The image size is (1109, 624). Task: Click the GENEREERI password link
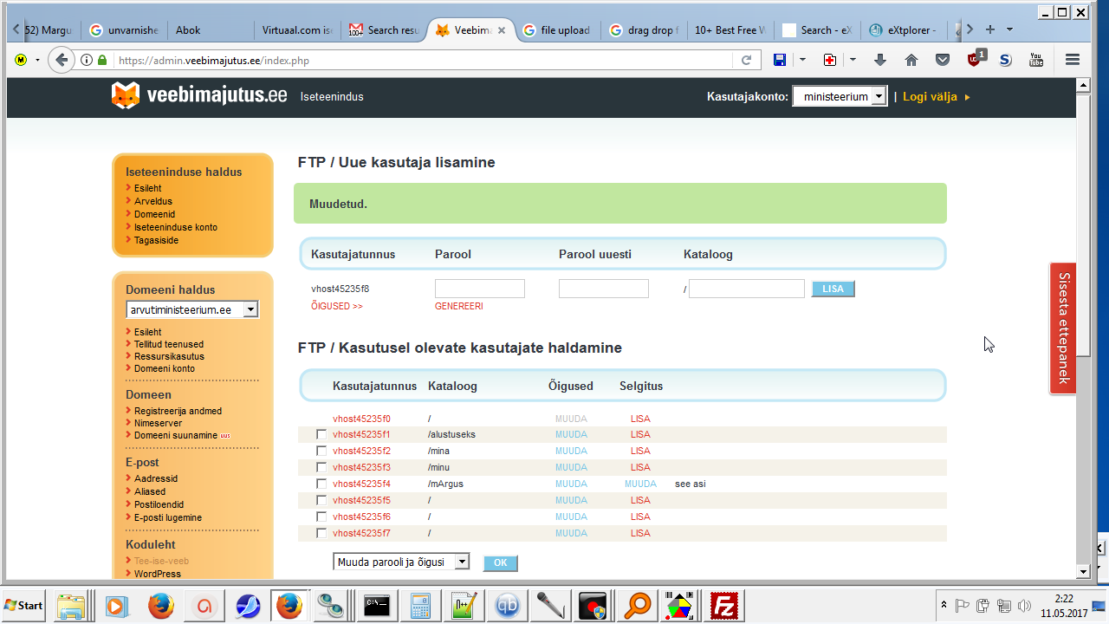[459, 306]
